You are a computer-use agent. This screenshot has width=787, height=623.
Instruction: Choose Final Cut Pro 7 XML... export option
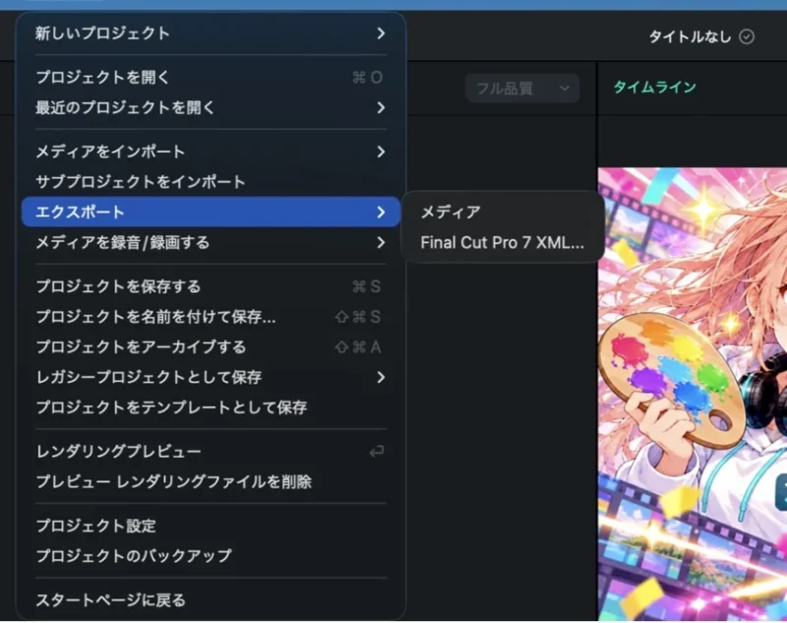(503, 243)
